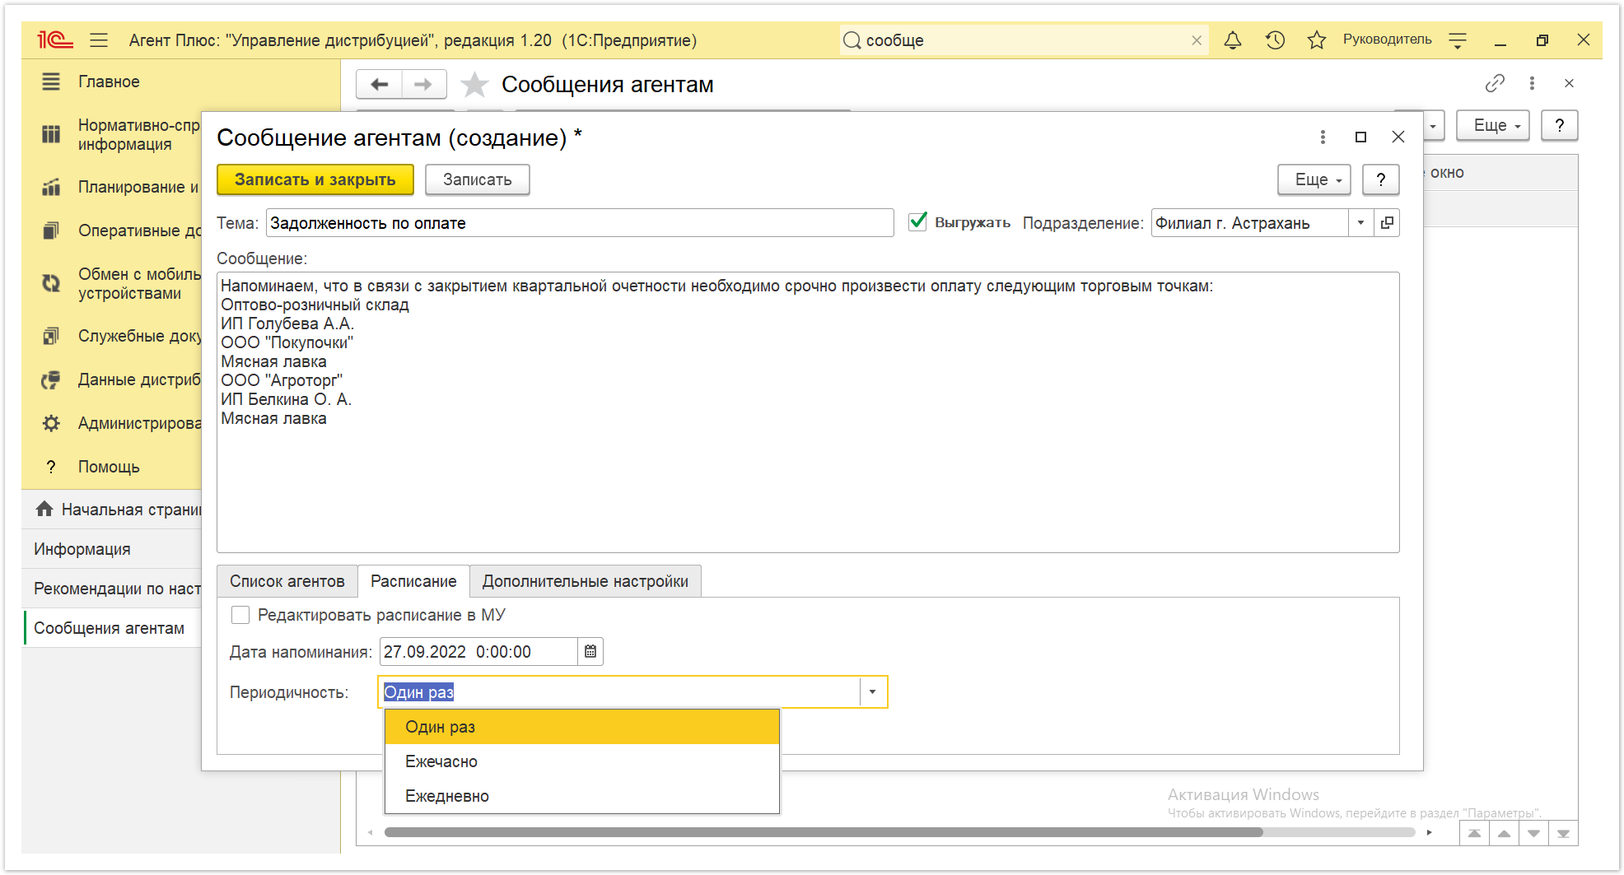Screen dimensions: 1624x875
Task: Close the Сообщения агентам page tab
Action: pyautogui.click(x=1569, y=83)
